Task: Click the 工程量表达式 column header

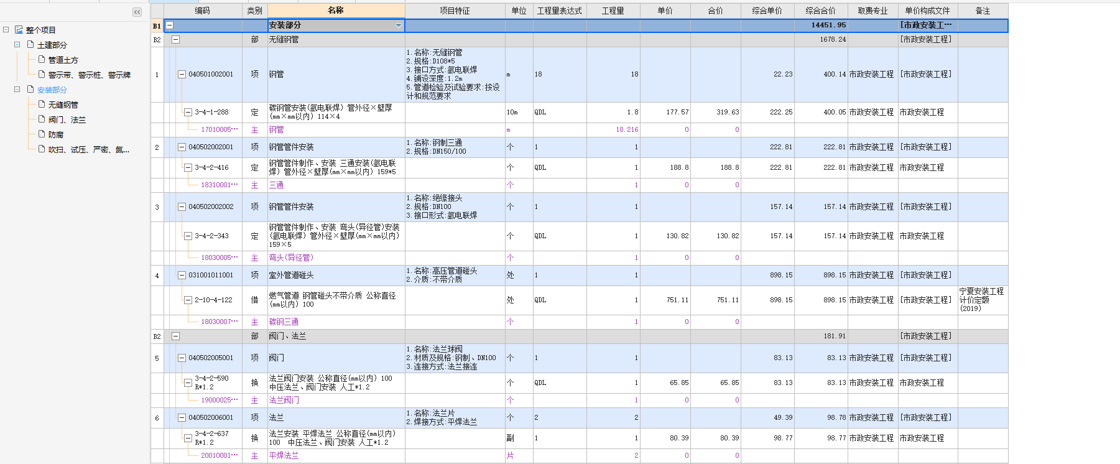Action: point(560,11)
